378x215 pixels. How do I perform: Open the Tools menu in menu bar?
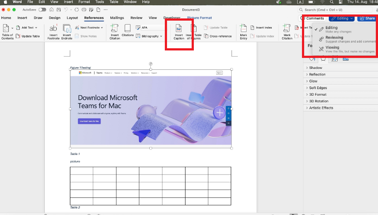pyautogui.click(x=100, y=2)
